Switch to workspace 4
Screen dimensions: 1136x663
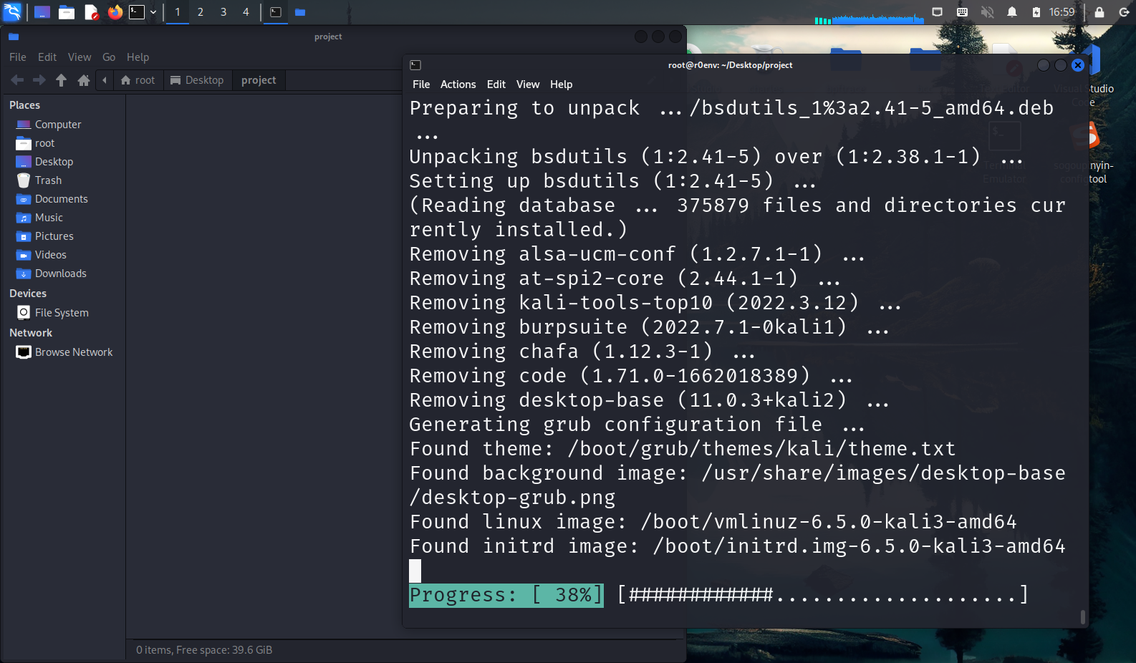[x=246, y=12]
